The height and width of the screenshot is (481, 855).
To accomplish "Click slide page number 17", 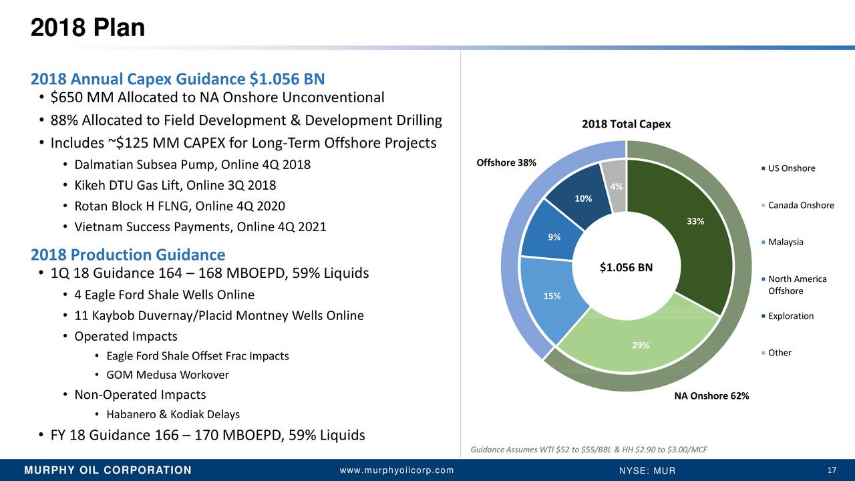I will pos(832,470).
